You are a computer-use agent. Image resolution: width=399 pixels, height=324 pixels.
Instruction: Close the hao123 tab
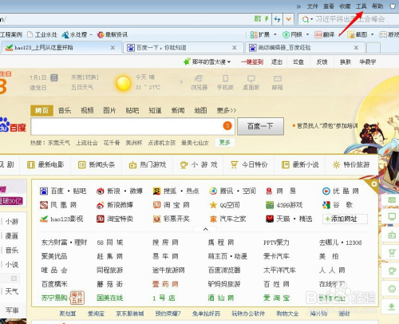113,48
